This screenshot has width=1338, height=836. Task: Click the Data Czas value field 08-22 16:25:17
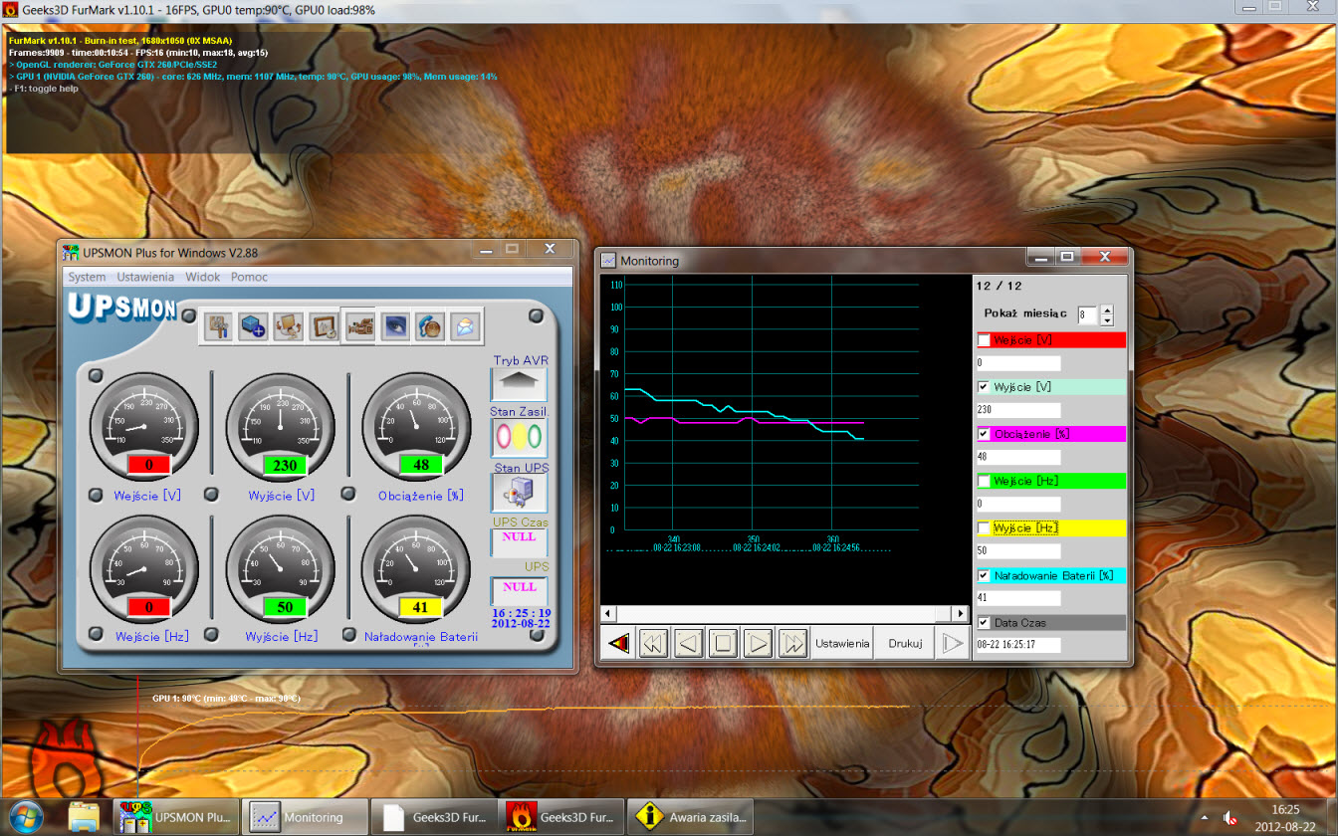[x=1018, y=645]
